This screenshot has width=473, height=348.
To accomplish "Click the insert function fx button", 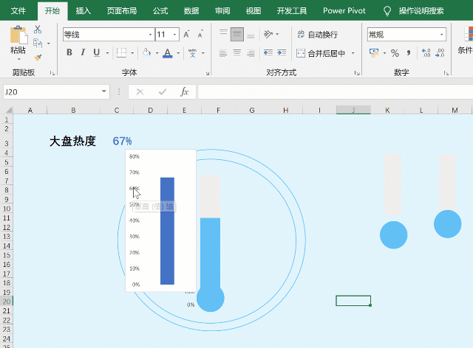I will (x=185, y=92).
